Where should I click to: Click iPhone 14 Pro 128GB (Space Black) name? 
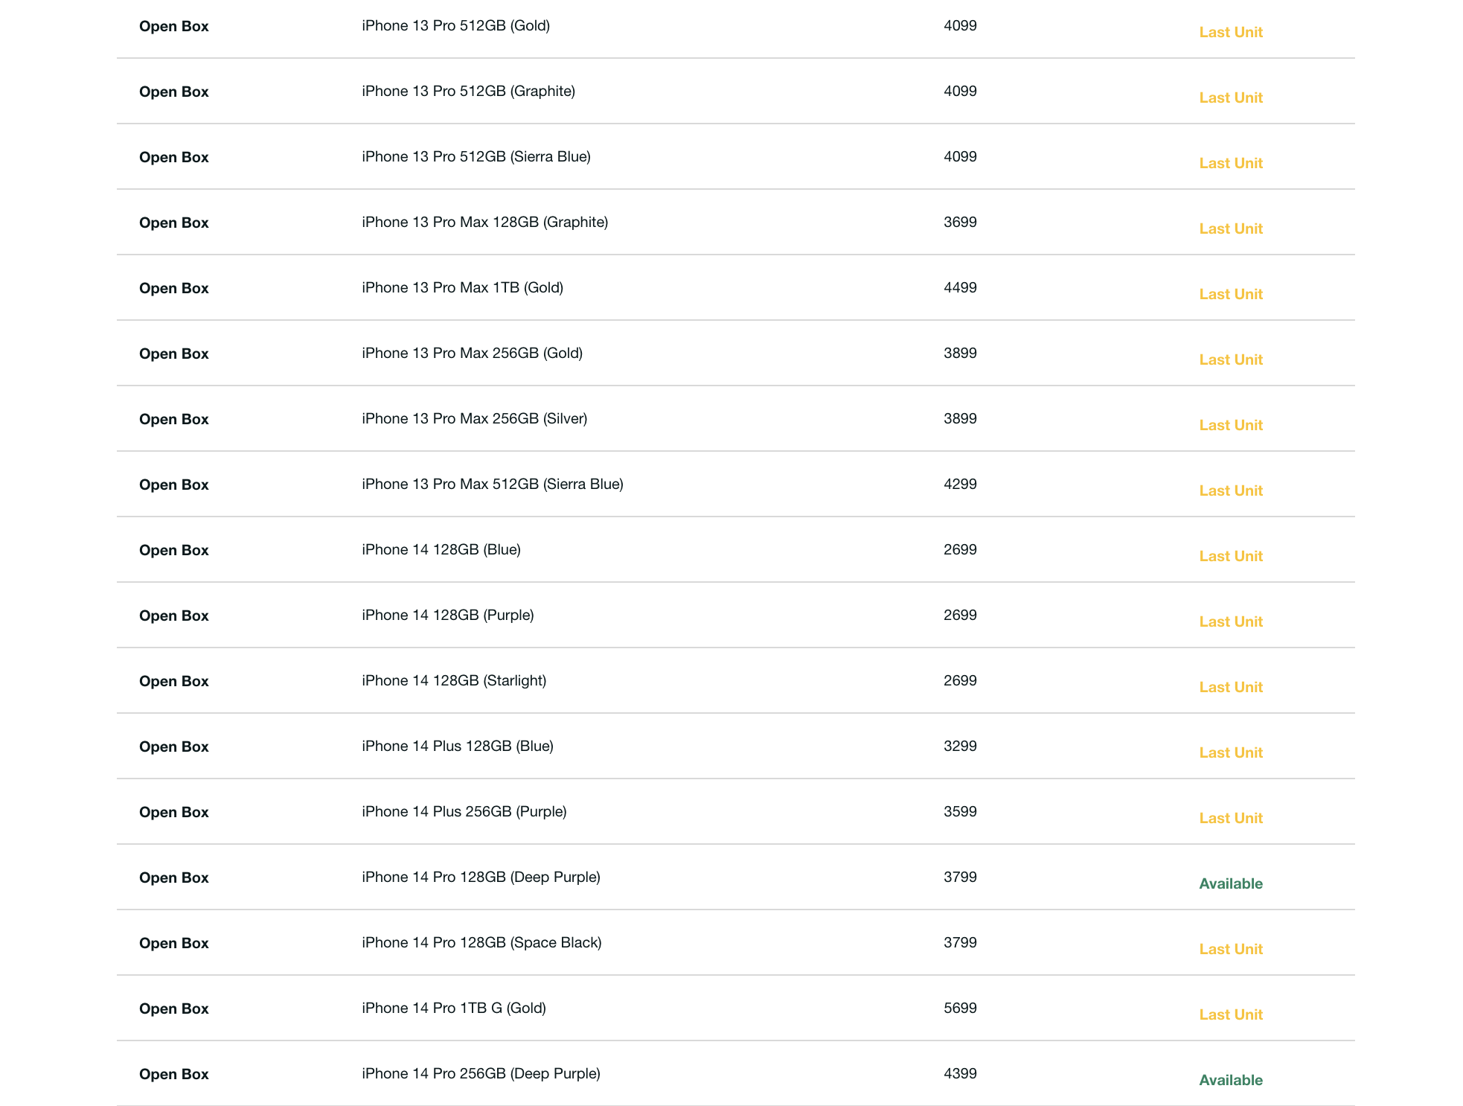[x=481, y=943]
